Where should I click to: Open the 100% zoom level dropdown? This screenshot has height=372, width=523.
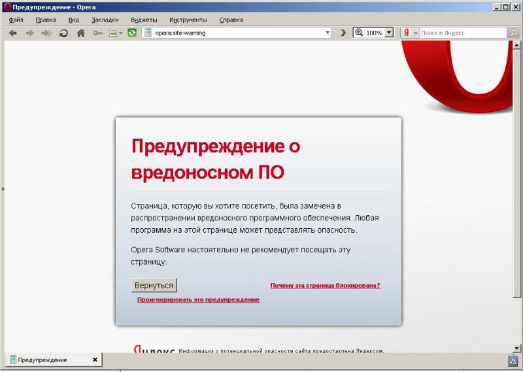tap(389, 33)
